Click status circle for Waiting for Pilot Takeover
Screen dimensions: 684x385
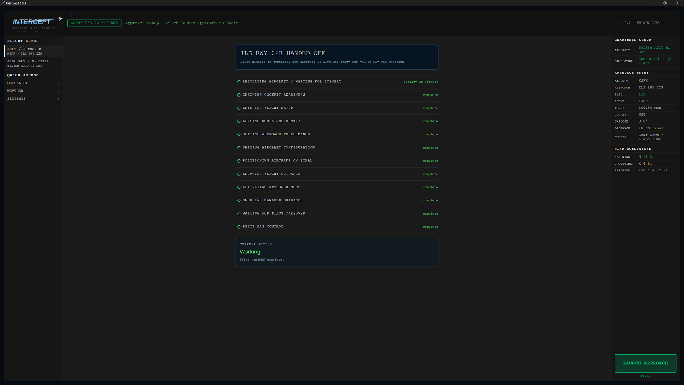click(239, 214)
